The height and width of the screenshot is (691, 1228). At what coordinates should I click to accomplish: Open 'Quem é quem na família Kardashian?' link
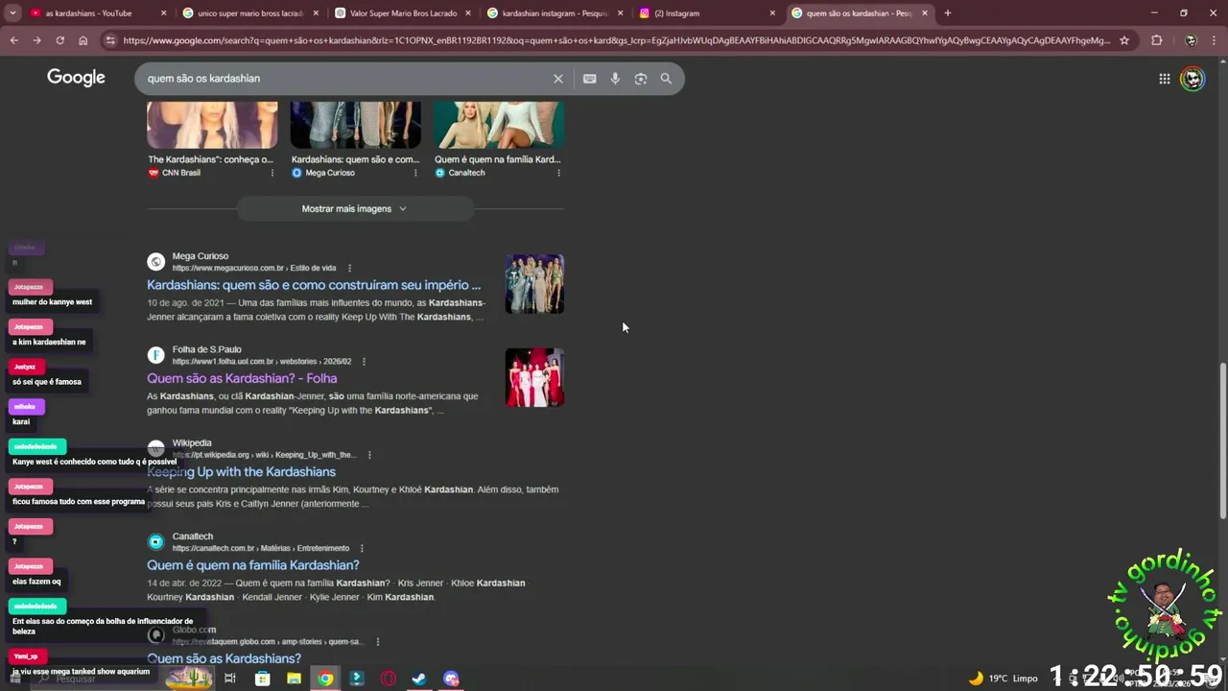[253, 565]
